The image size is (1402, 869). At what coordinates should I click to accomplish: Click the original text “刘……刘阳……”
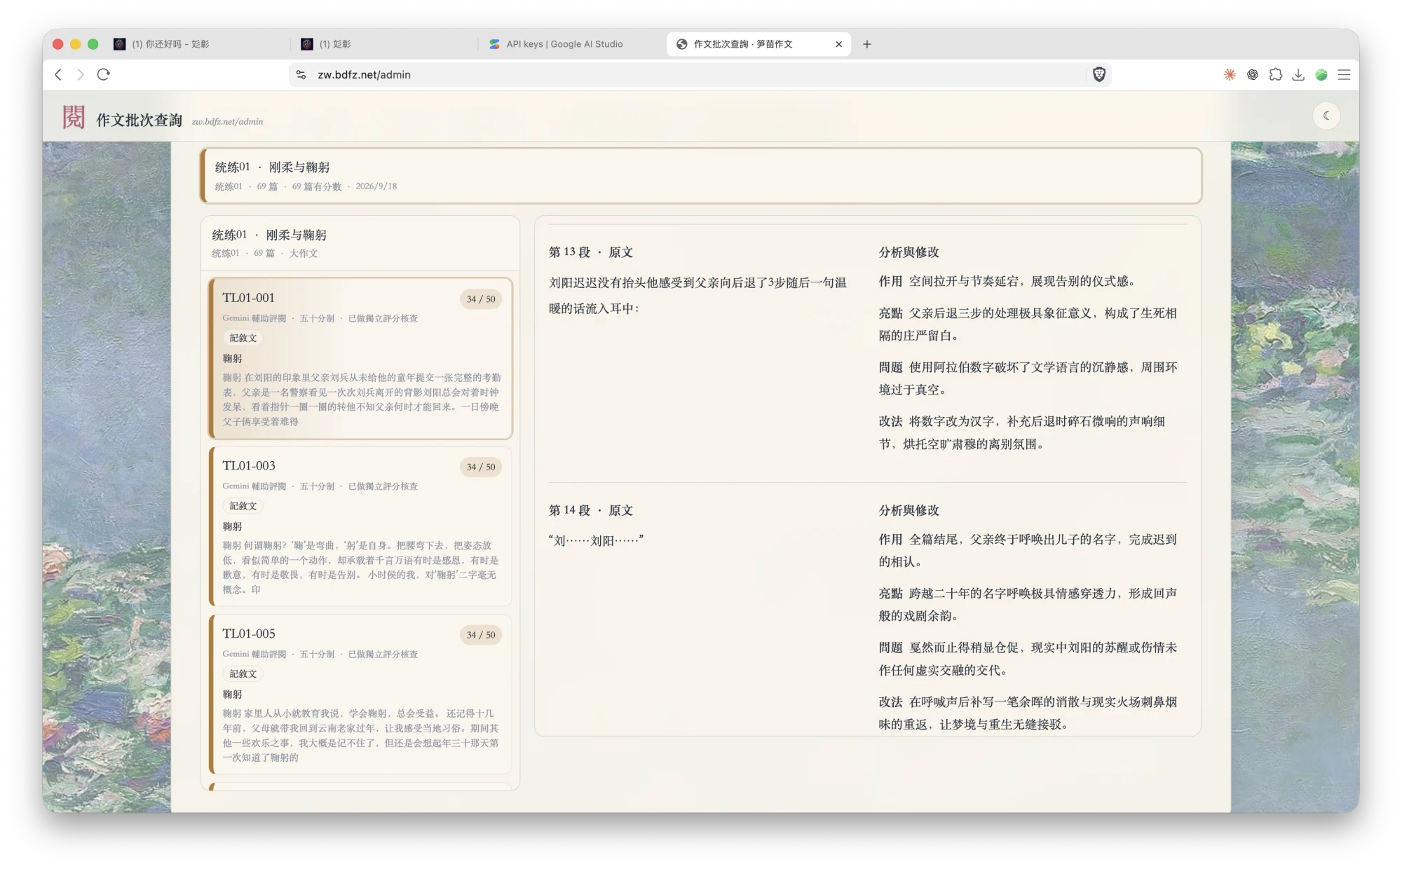[596, 540]
